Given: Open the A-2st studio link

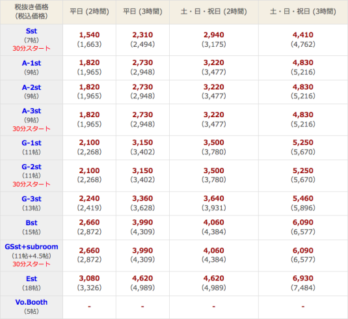Looking at the screenshot, I should (x=31, y=87).
